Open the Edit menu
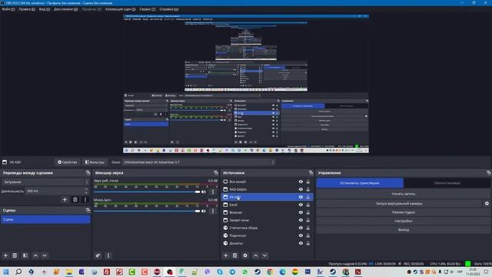 pyautogui.click(x=27, y=9)
